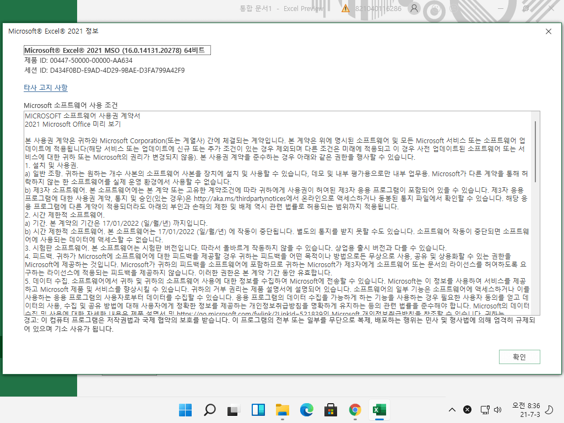Open the notification moon icon
This screenshot has height=423, width=564.
549,410
